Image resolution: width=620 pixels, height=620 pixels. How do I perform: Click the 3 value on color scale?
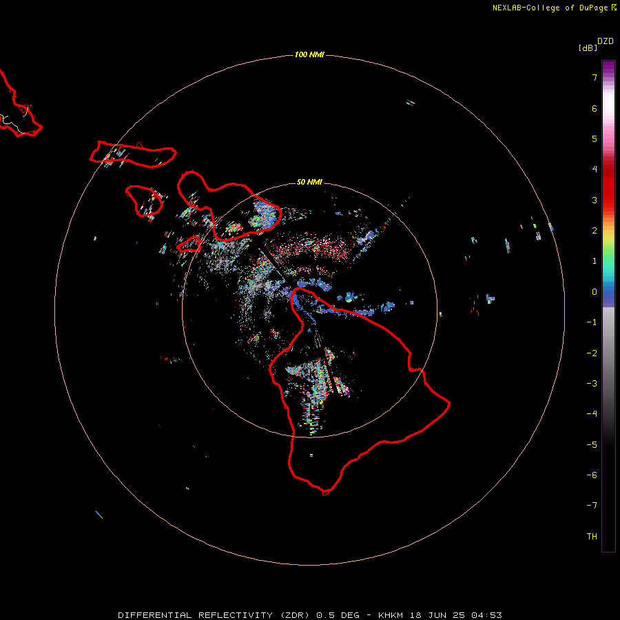(595, 200)
